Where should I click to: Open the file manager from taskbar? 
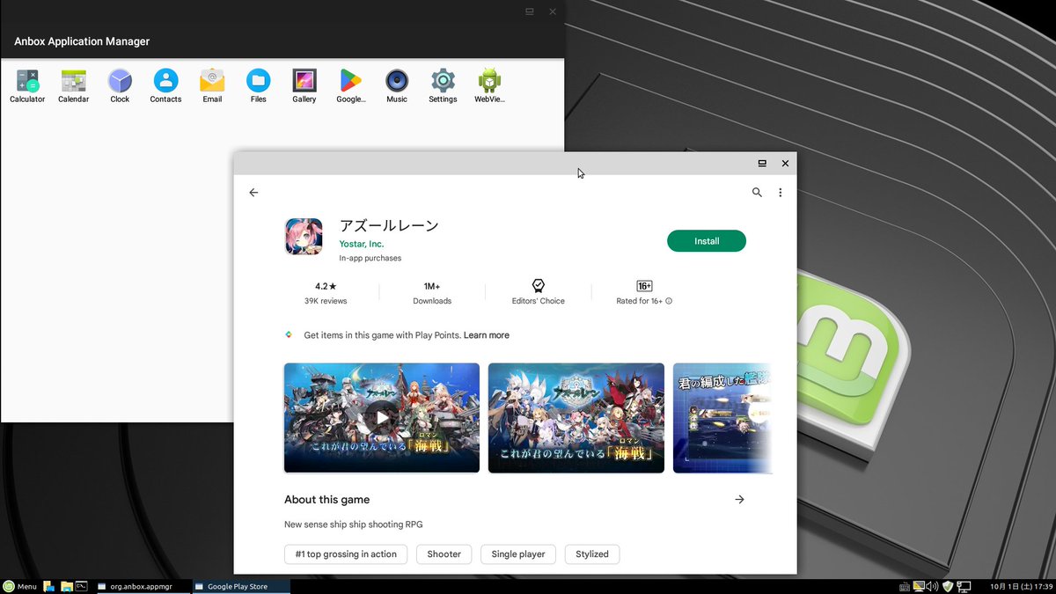tap(66, 586)
